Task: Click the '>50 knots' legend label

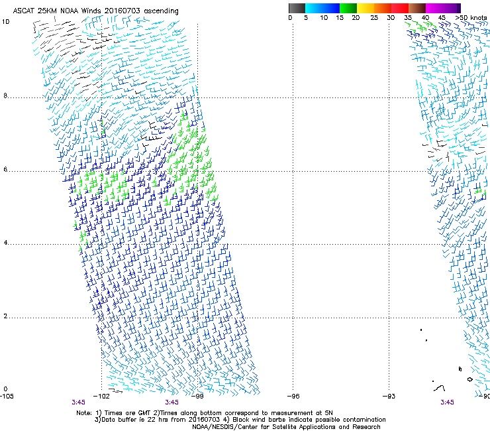Action: 471,18
